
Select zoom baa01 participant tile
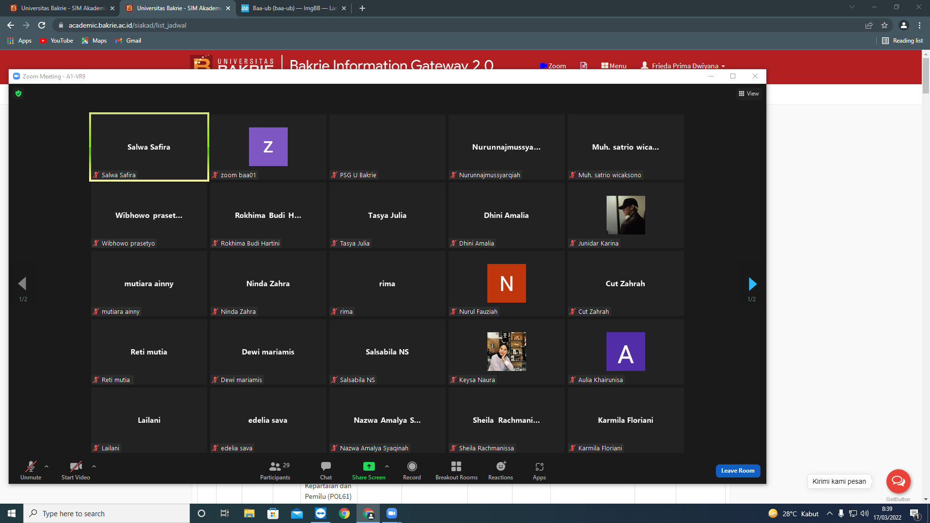coord(268,147)
